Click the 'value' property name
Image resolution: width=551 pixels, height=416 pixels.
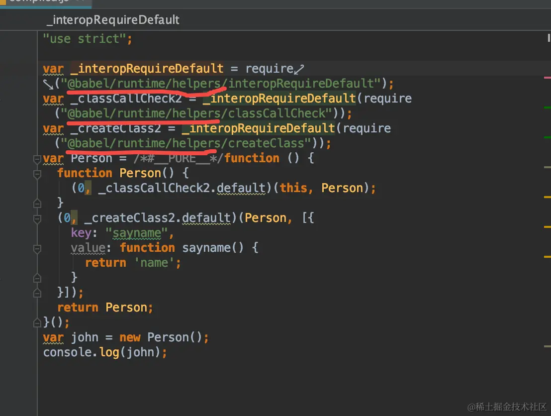(88, 248)
